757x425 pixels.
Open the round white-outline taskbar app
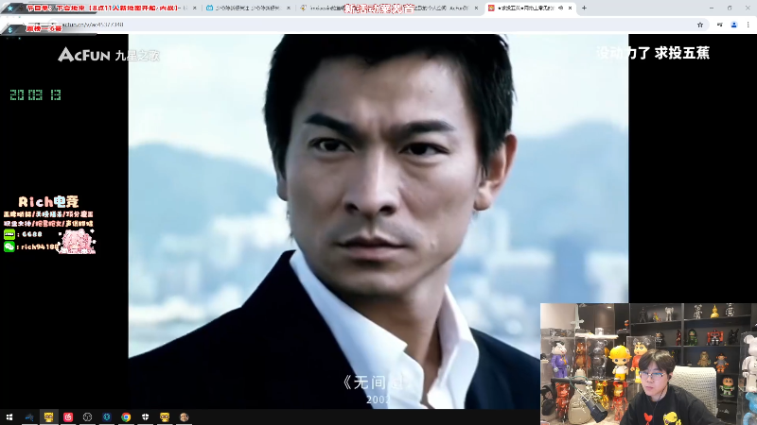pos(87,417)
